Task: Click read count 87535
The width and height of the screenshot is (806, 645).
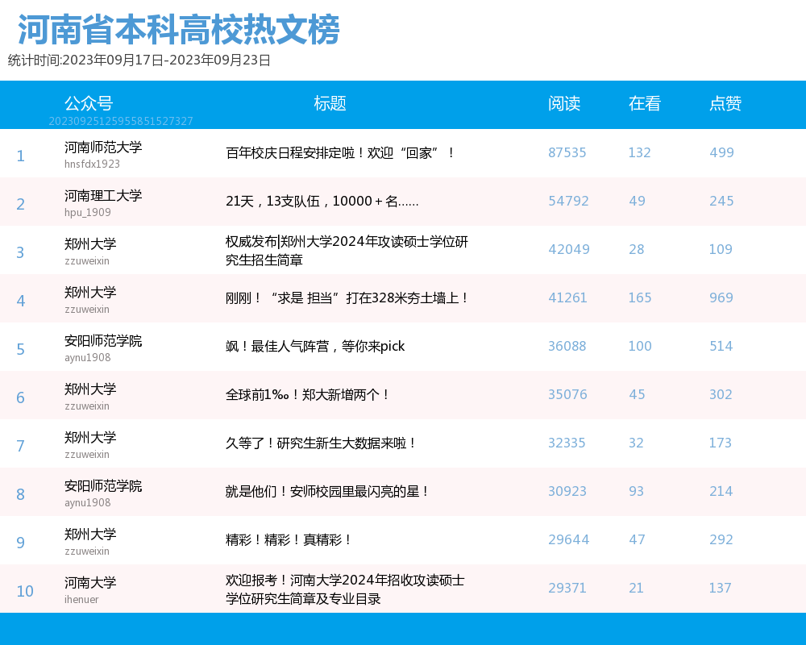Action: pyautogui.click(x=567, y=152)
